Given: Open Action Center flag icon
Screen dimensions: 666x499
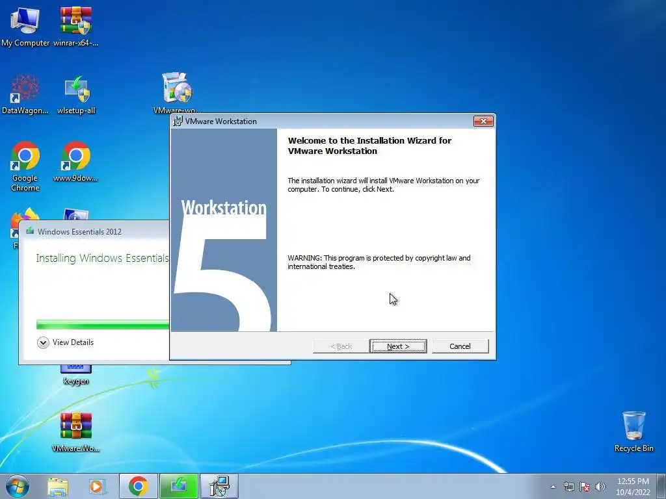Looking at the screenshot, I should [585, 487].
